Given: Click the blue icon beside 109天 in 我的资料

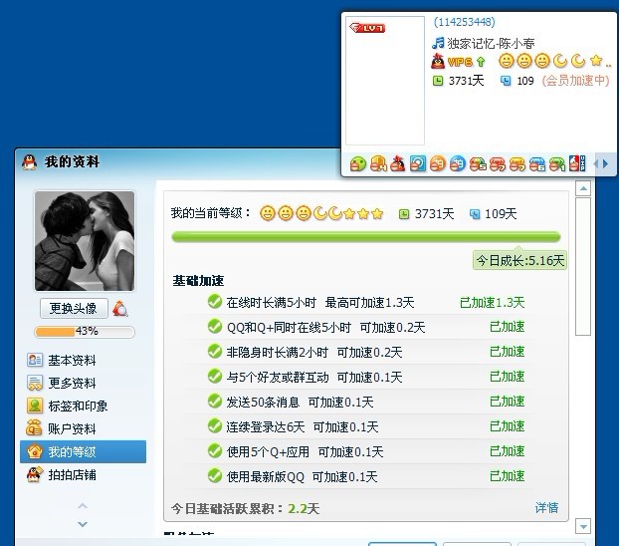Looking at the screenshot, I should [475, 214].
